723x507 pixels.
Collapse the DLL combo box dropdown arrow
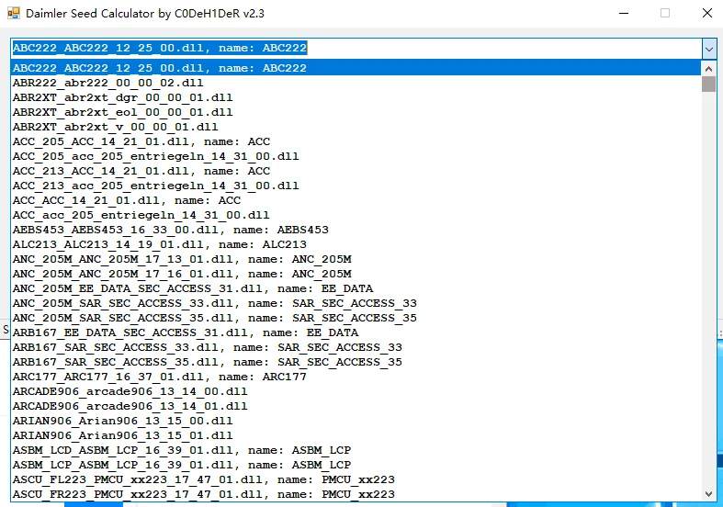(x=709, y=49)
